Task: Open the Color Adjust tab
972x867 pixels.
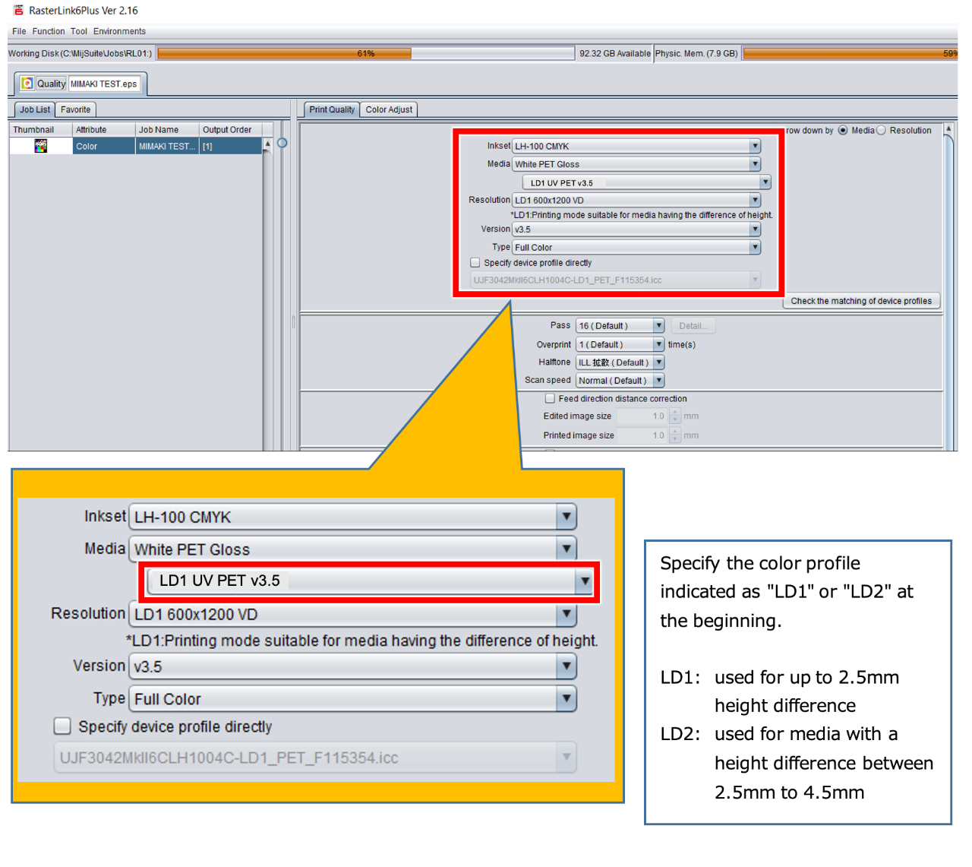Action: click(389, 109)
